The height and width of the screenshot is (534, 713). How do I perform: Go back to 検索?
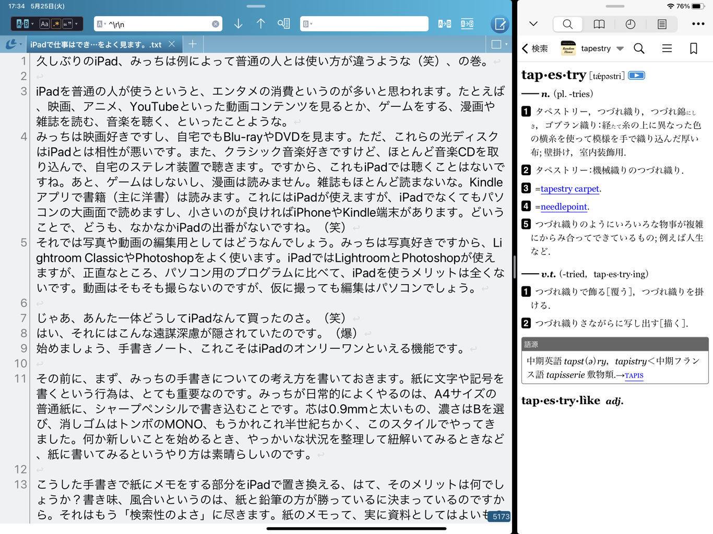[534, 48]
